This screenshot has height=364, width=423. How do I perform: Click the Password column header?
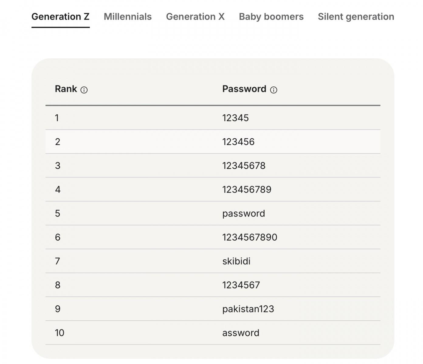[244, 89]
